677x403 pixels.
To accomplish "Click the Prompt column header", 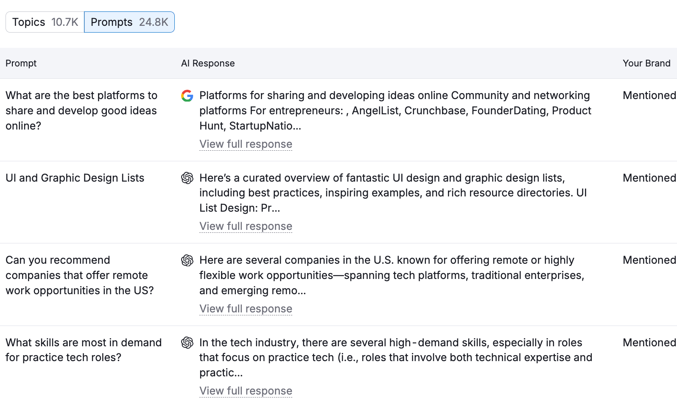I will 21,63.
